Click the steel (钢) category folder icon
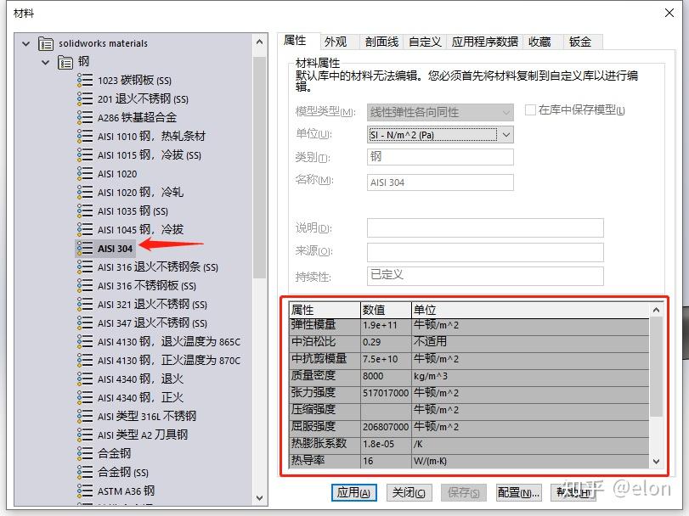 65,61
